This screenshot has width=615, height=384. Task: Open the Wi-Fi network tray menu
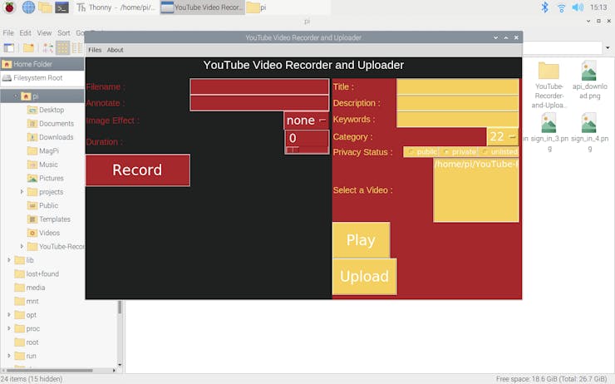pos(561,7)
